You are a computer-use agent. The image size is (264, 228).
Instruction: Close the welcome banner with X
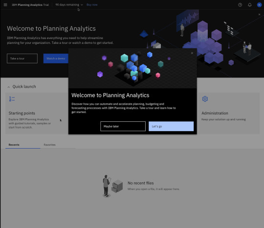click(x=259, y=15)
